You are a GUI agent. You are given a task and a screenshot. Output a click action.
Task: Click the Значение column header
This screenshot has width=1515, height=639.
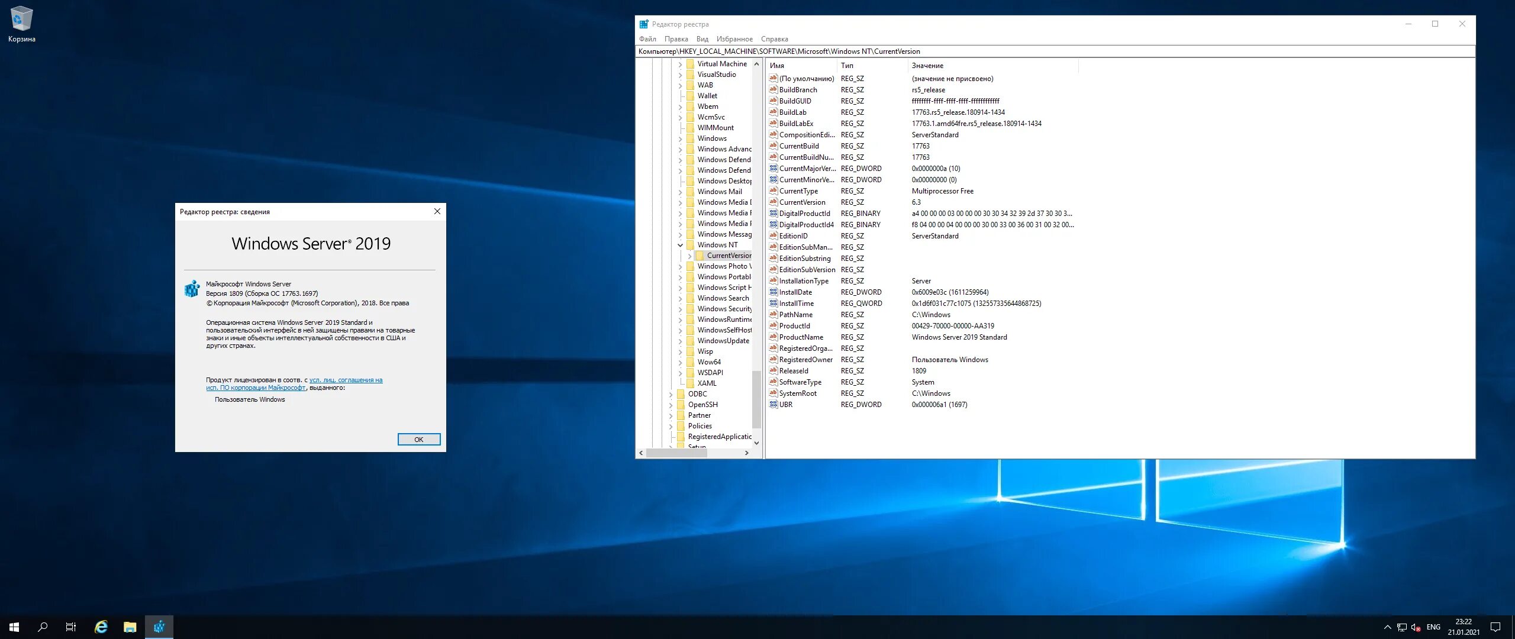tap(993, 66)
